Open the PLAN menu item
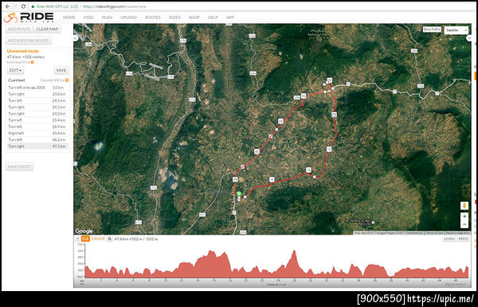 [107, 17]
